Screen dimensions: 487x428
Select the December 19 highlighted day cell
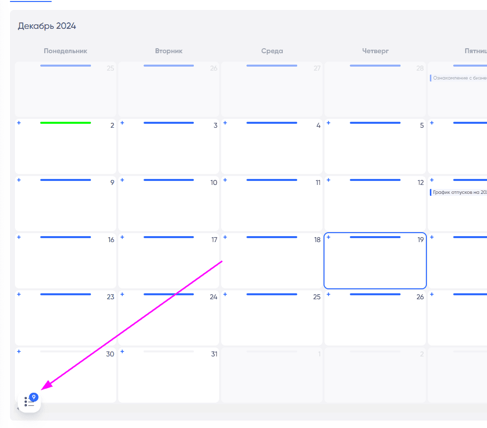pos(375,260)
